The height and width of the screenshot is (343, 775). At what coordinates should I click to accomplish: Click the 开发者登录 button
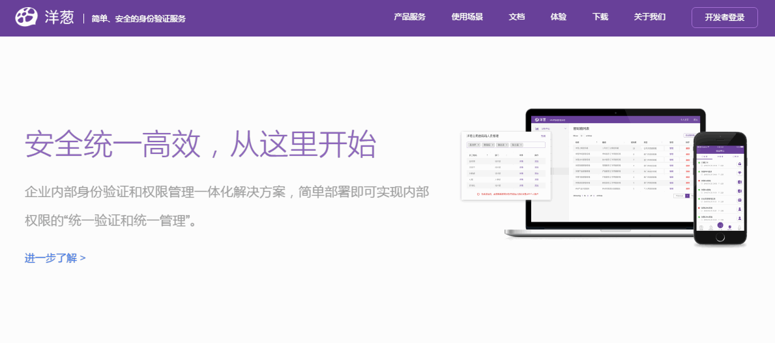[x=725, y=18]
